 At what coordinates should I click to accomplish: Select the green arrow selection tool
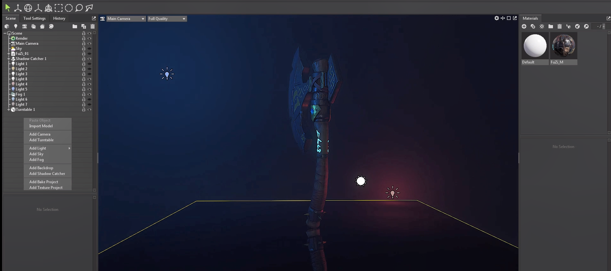[x=8, y=8]
